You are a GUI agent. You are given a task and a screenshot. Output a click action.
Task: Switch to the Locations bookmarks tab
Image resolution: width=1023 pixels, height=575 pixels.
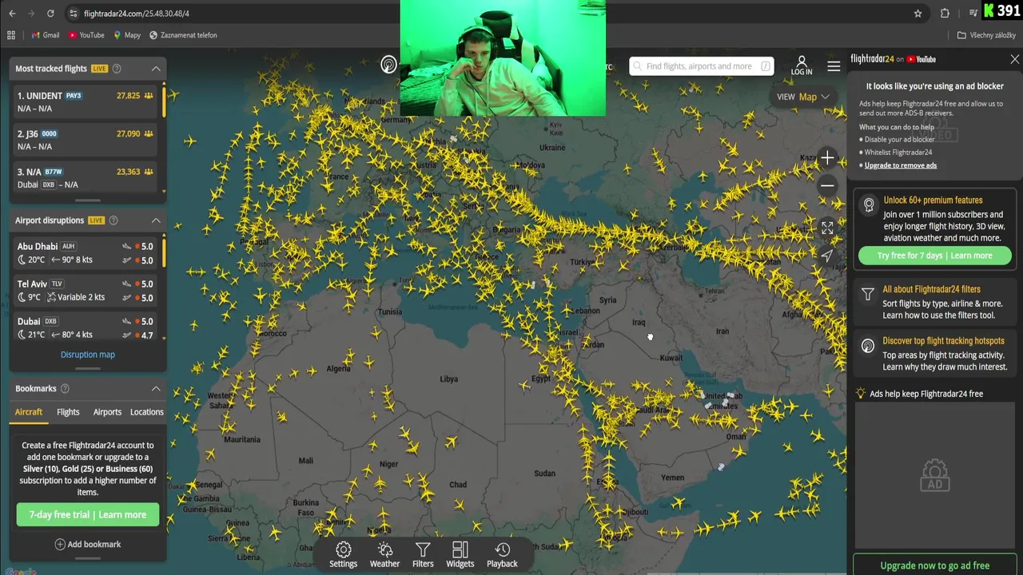[147, 412]
